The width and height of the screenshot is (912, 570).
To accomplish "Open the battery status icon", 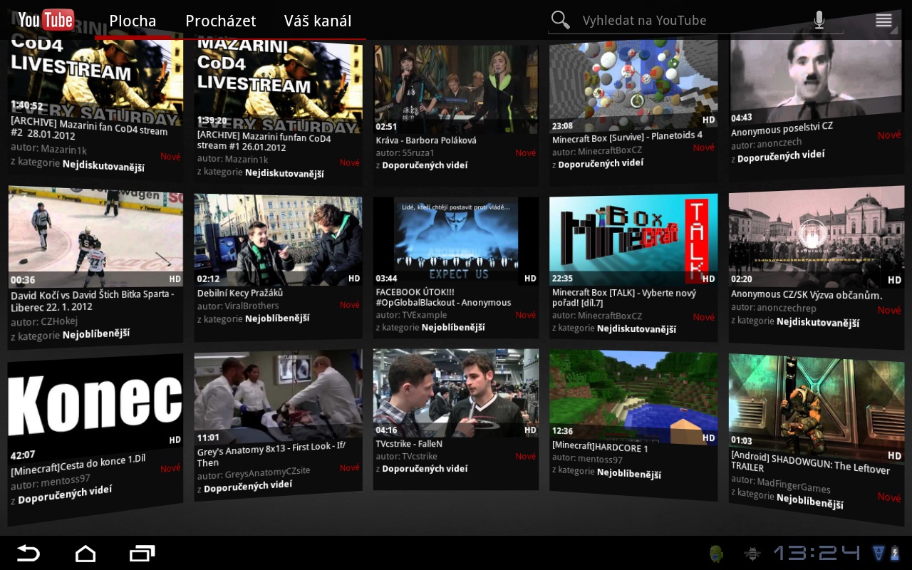I will click(x=895, y=553).
